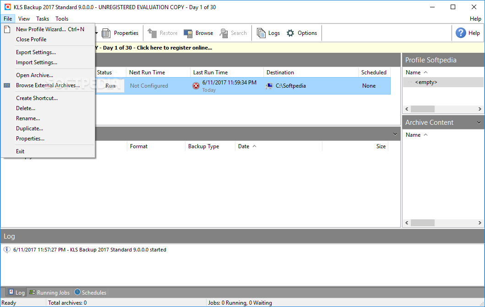Open the Tasks menu
This screenshot has height=307, width=485.
[43, 19]
